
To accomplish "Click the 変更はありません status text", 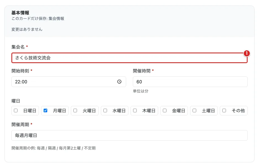I will click(27, 29).
